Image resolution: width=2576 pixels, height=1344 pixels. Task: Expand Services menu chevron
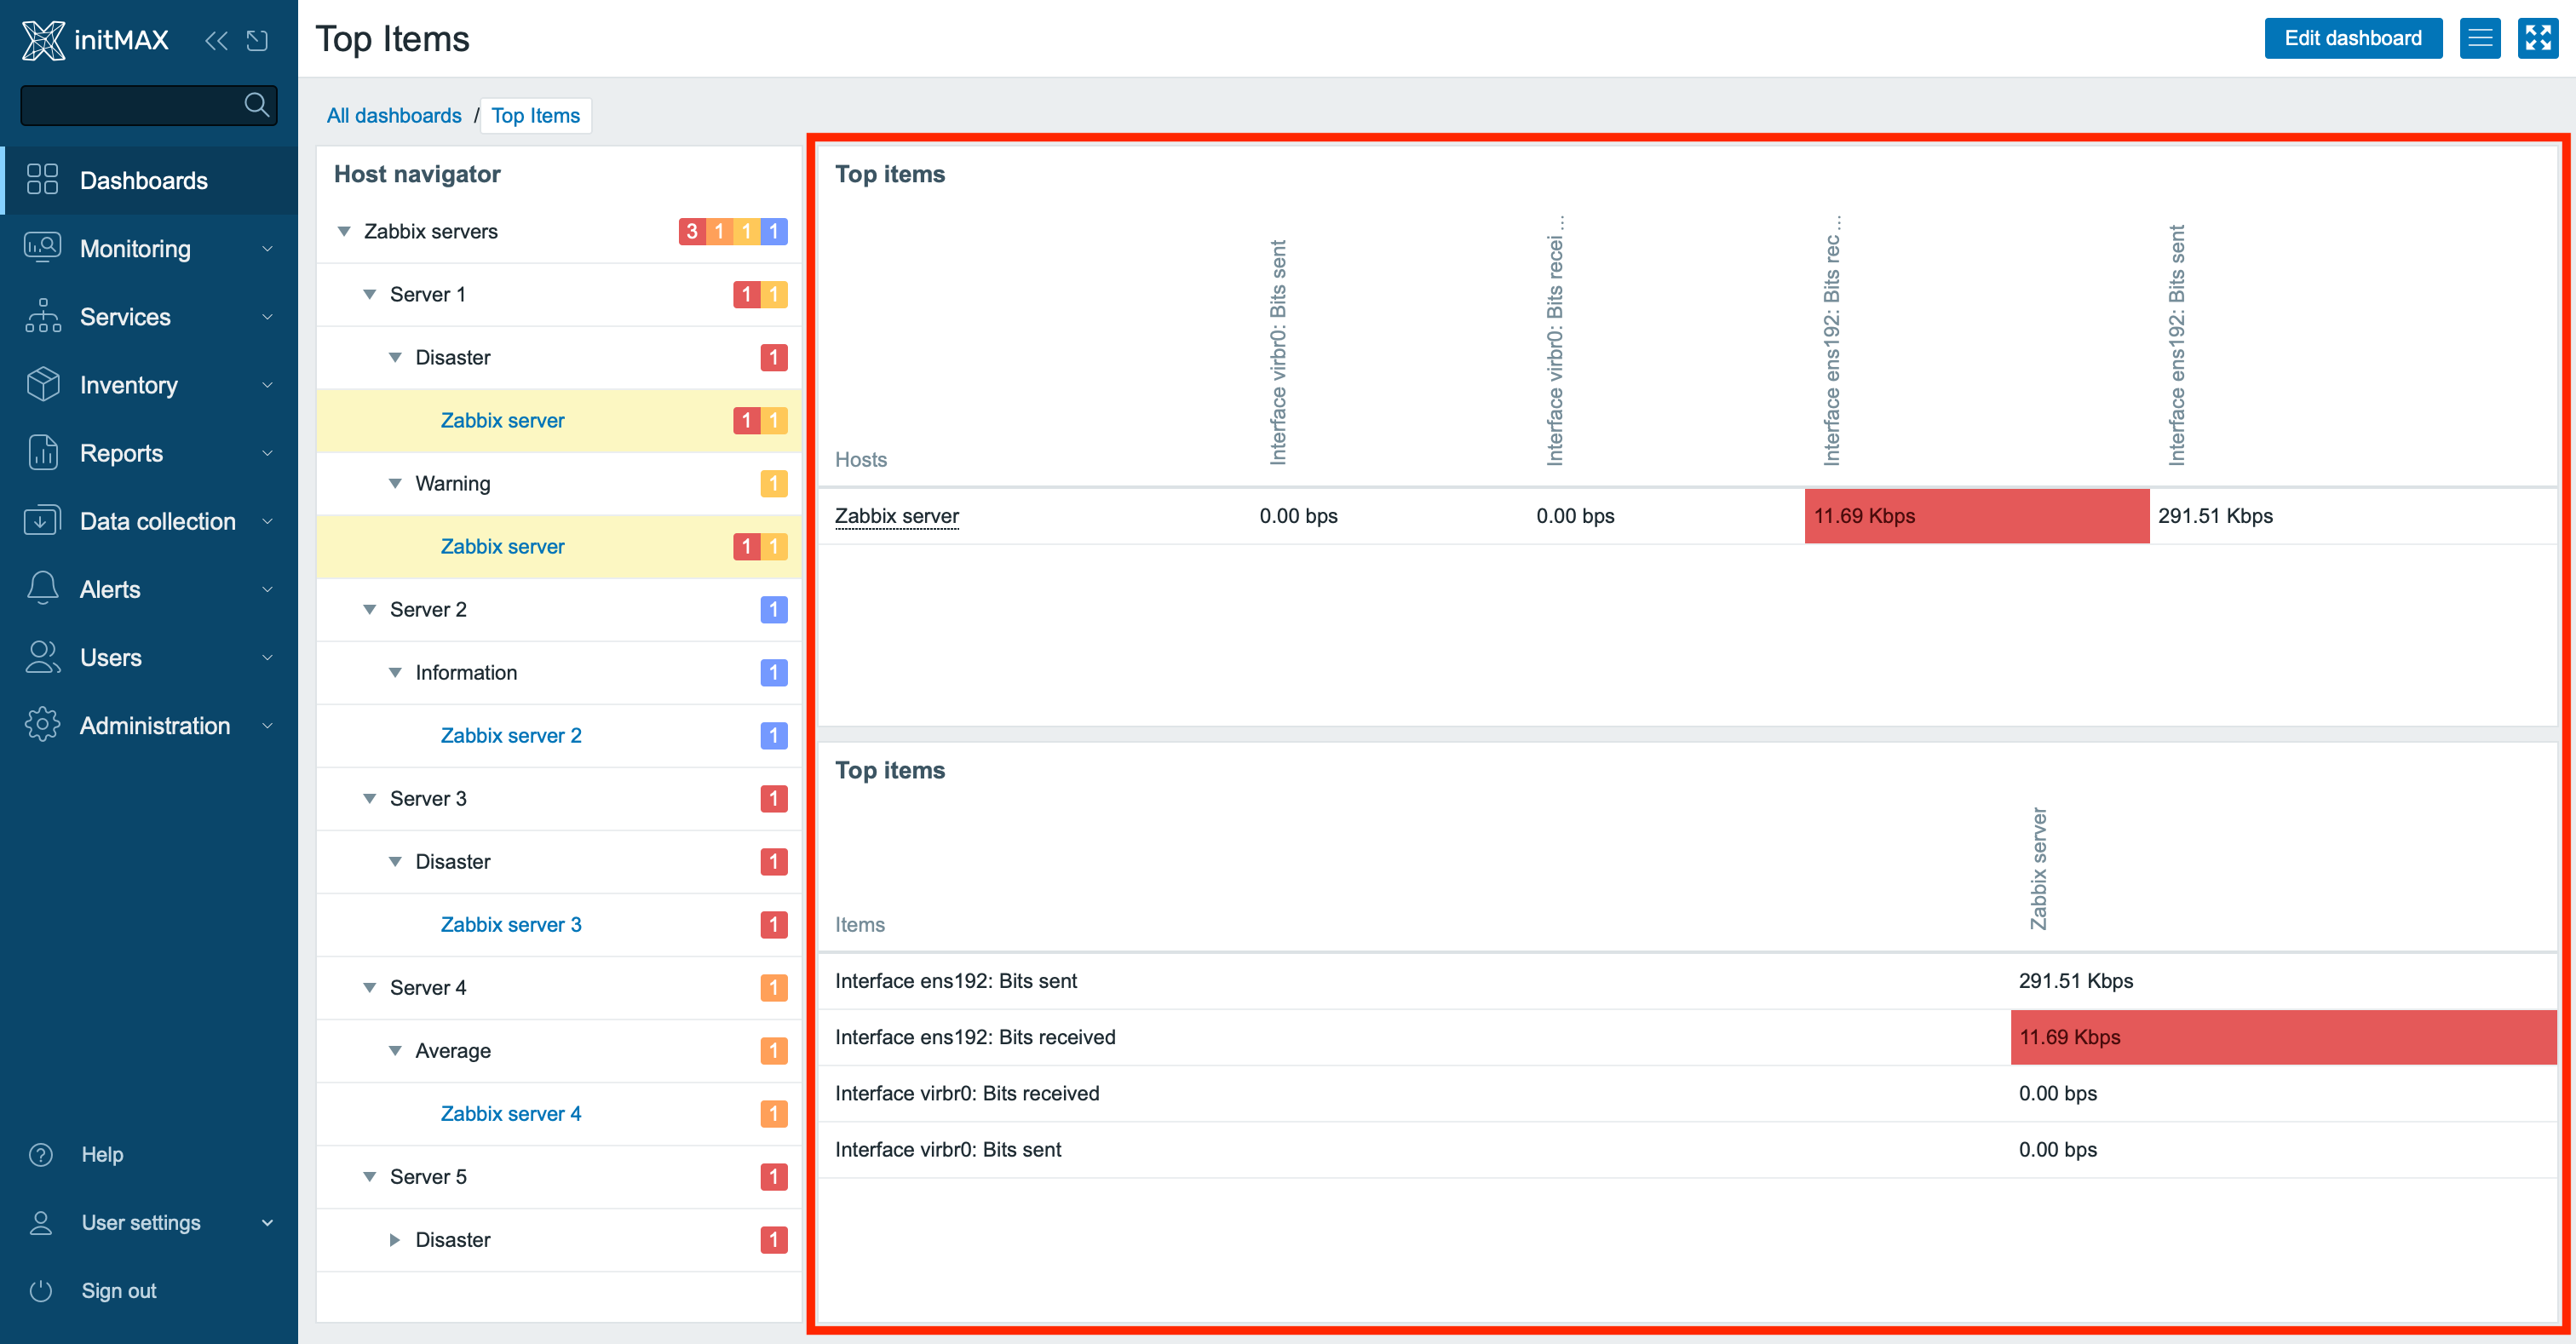click(x=267, y=316)
